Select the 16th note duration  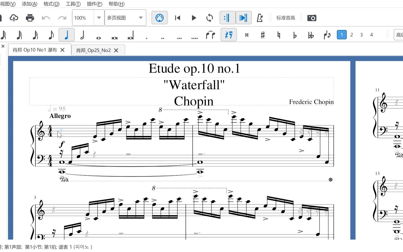(35, 35)
